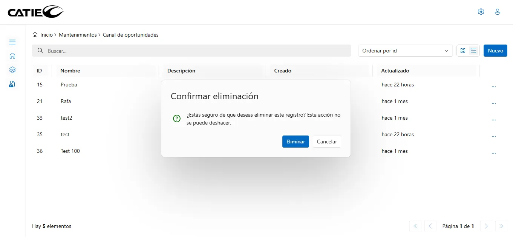The image size is (513, 237).
Task: Open the 'Ordenar por id' dropdown
Action: (x=405, y=51)
